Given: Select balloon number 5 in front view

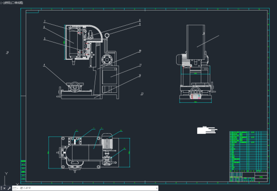Looking at the screenshot, I should coord(45,38).
